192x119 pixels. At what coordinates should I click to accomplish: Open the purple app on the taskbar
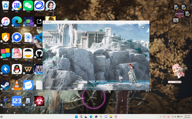coord(106,117)
